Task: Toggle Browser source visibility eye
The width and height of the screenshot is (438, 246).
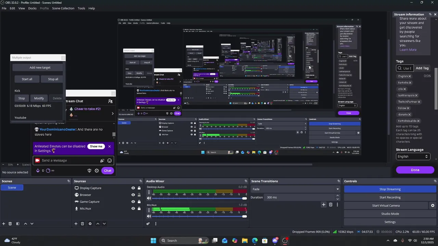Action: tap(133, 195)
